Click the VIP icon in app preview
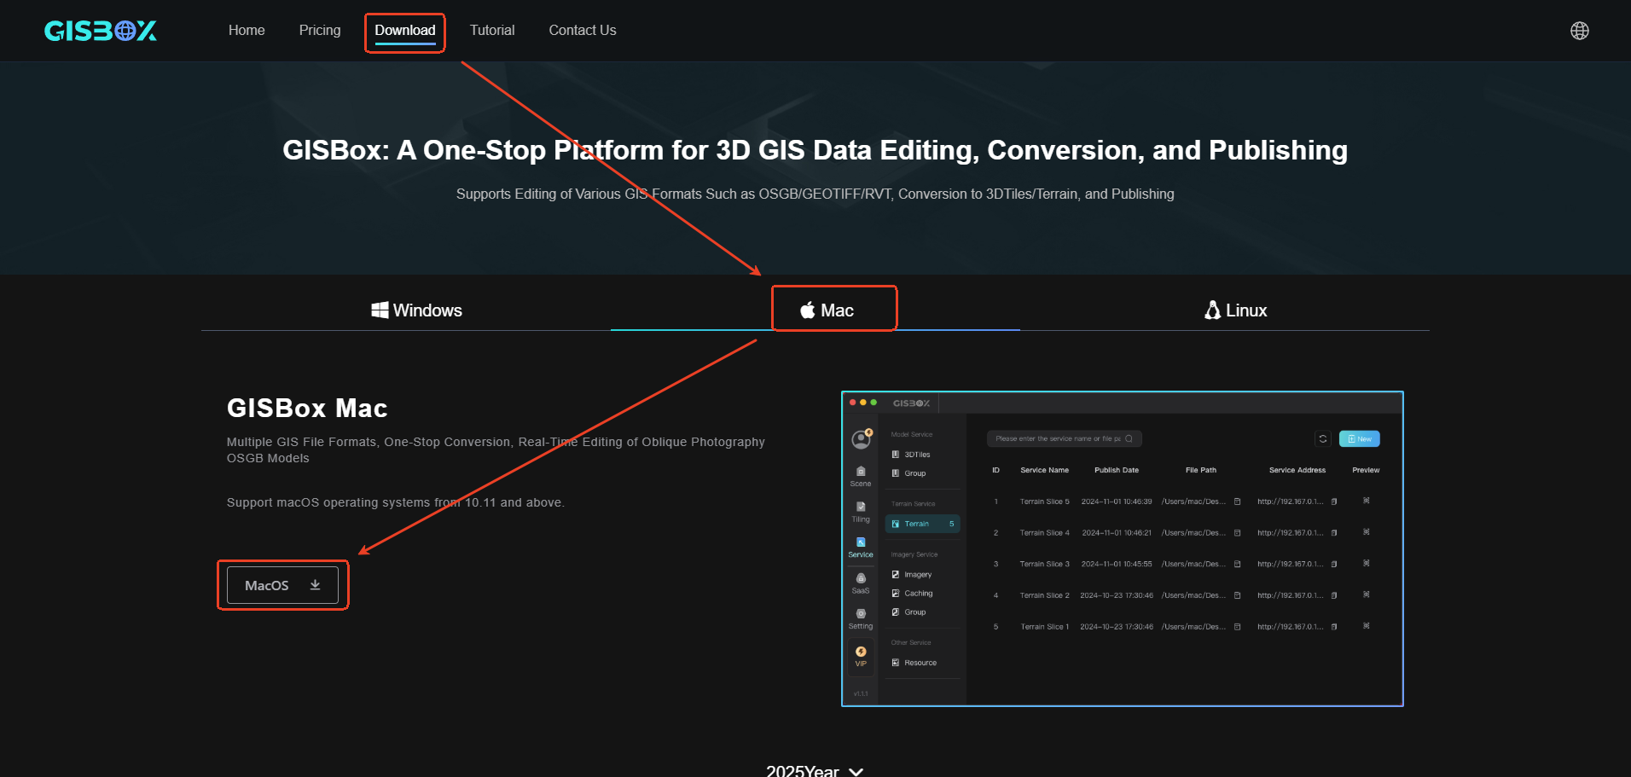The width and height of the screenshot is (1631, 777). 861,656
